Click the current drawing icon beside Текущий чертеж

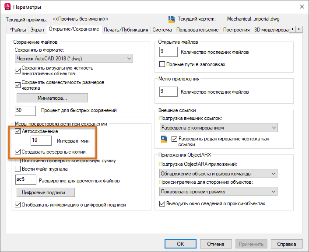pyautogui.click(x=172, y=19)
